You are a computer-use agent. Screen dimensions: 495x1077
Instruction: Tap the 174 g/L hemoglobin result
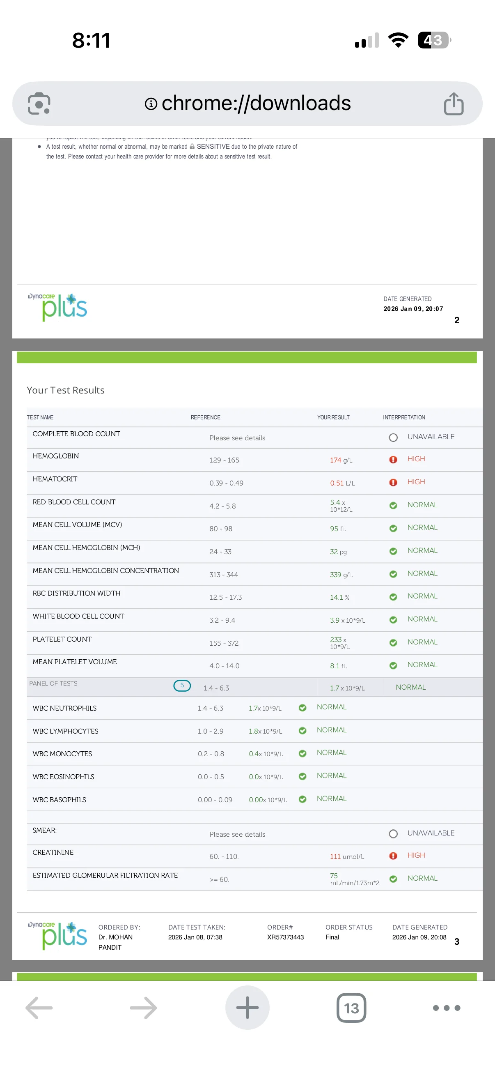point(341,460)
